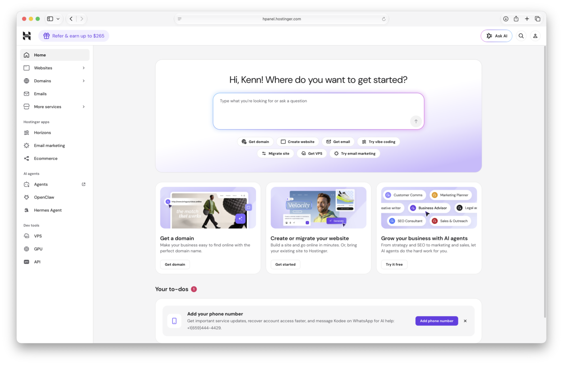Open More services in the sidebar
The width and height of the screenshot is (563, 365).
click(54, 106)
